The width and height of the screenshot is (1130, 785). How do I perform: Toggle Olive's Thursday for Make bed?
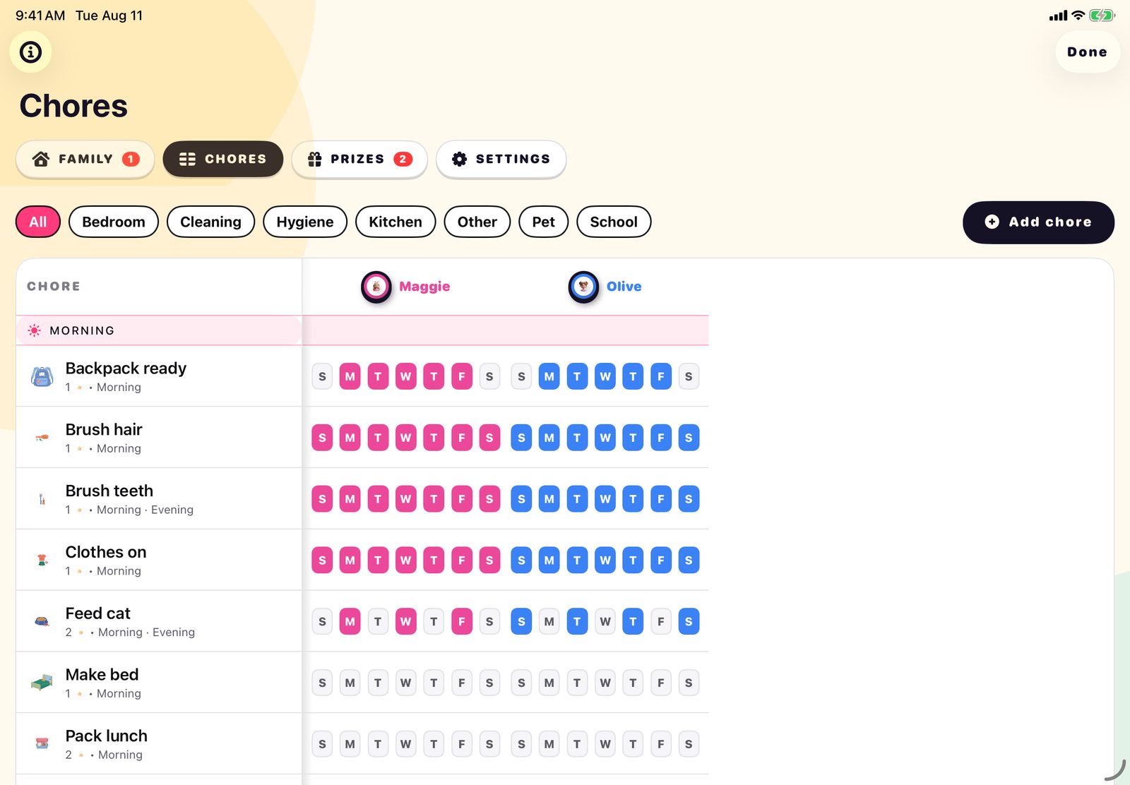point(633,683)
